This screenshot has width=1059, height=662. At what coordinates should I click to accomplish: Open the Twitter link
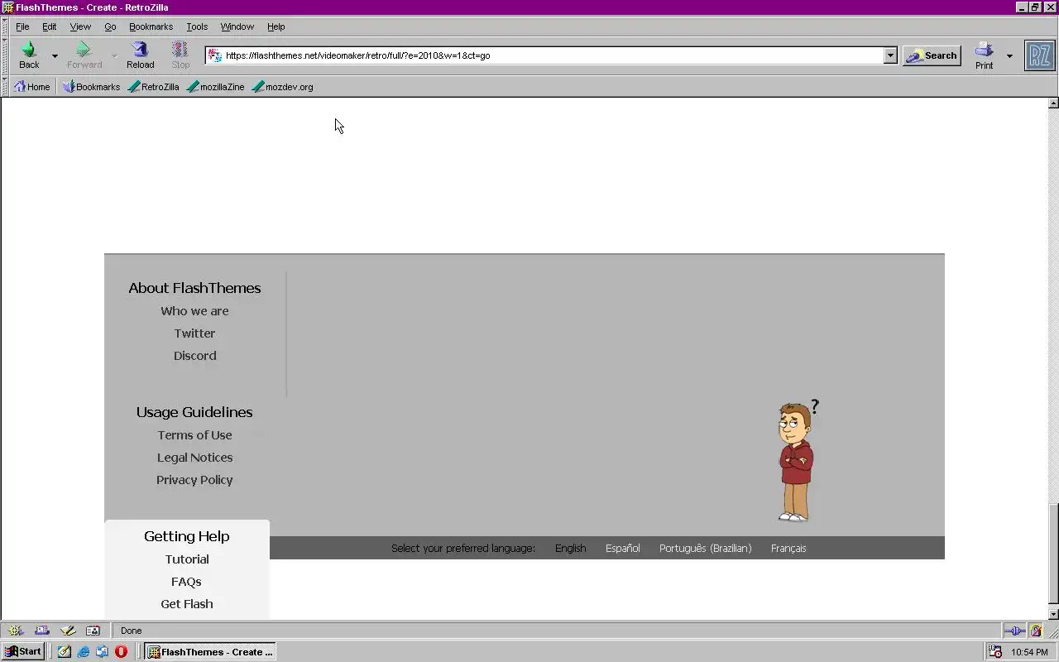pos(194,333)
